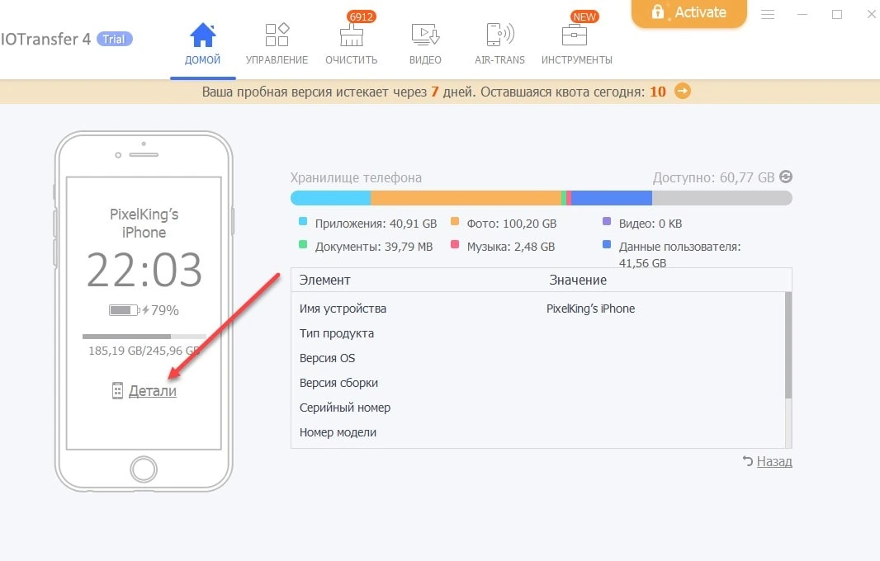This screenshot has width=880, height=561.
Task: Select the Версия OS row
Action: (537, 358)
